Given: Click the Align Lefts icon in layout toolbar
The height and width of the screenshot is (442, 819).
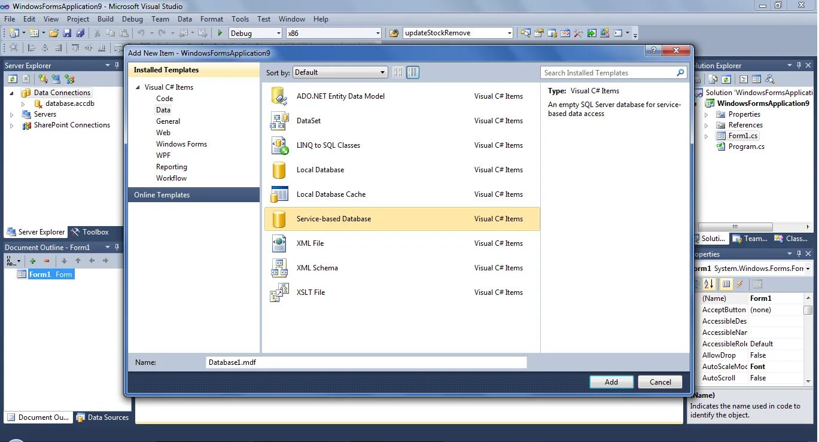Looking at the screenshot, I should pos(32,48).
